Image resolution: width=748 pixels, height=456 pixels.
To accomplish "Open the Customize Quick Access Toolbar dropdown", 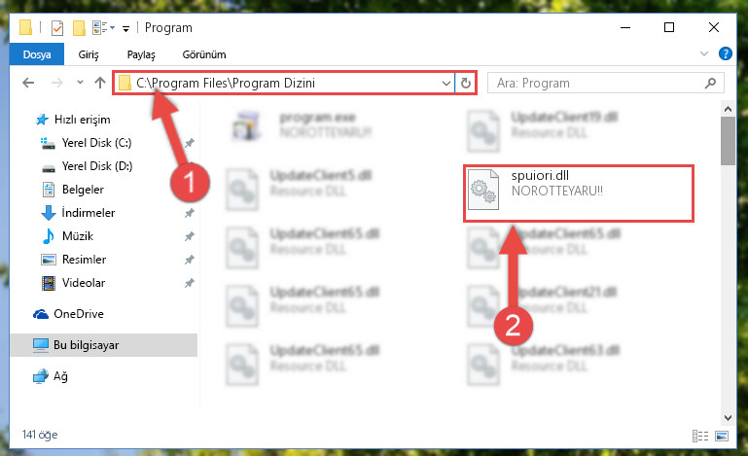I will [125, 28].
